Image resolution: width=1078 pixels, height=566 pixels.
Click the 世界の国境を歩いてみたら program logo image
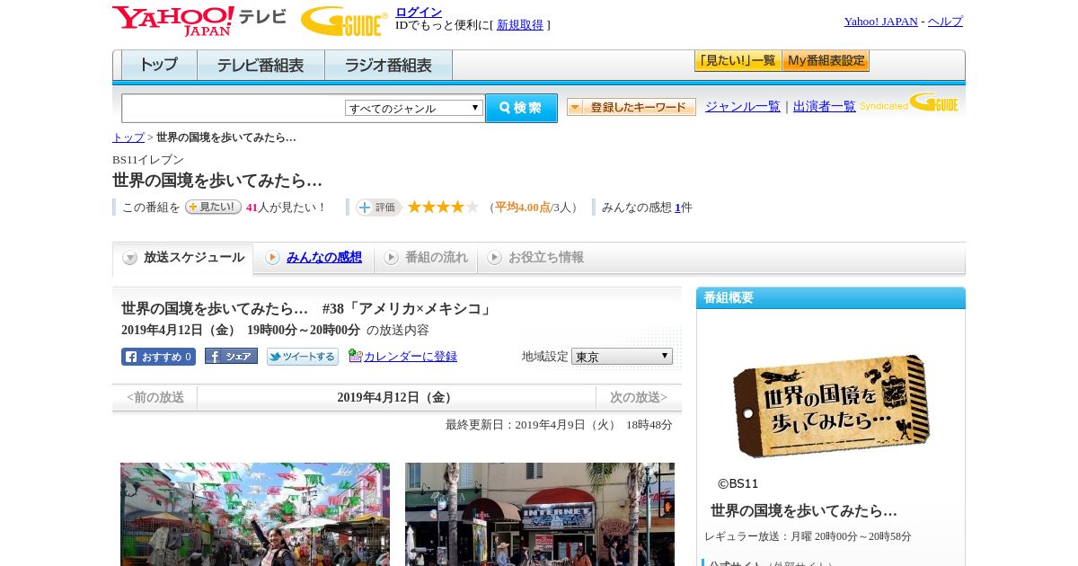click(831, 405)
